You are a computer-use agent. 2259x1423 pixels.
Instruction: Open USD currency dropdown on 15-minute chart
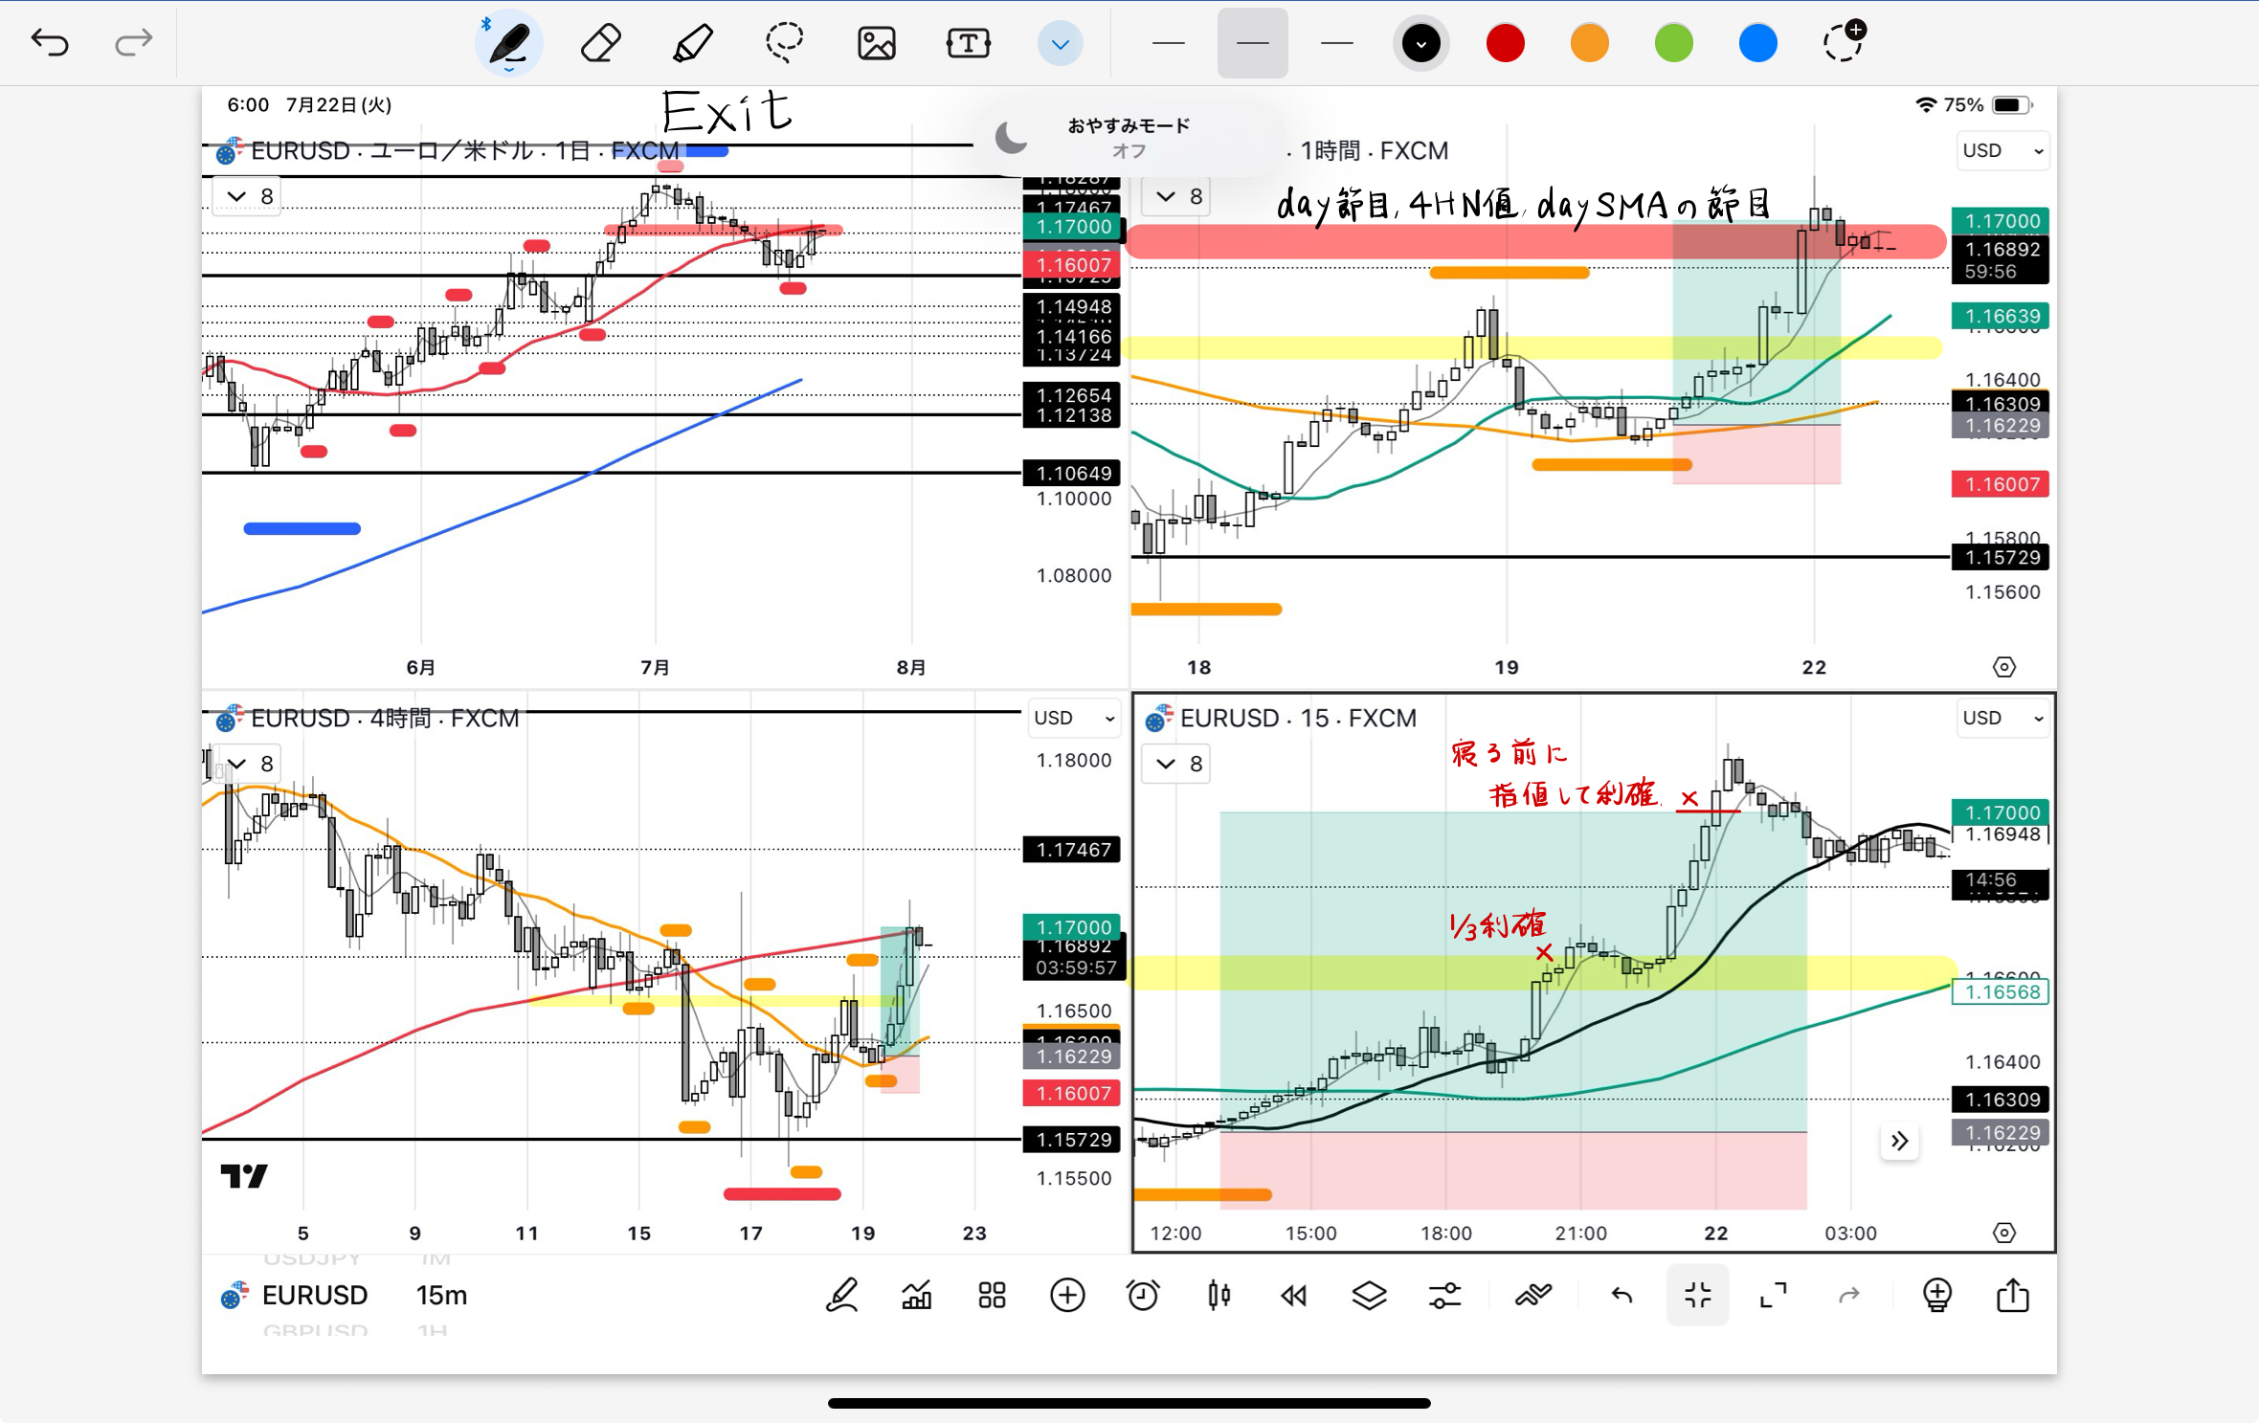click(x=2002, y=718)
